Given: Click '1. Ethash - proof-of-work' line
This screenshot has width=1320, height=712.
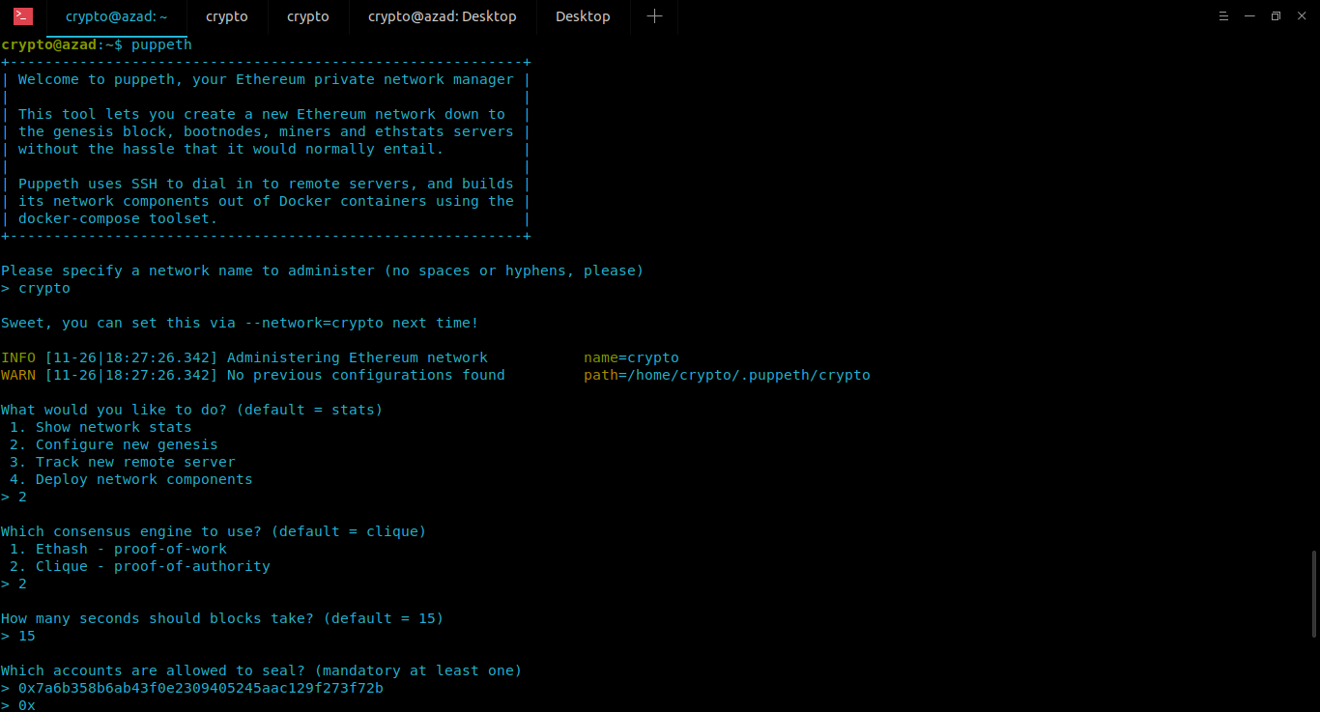Looking at the screenshot, I should 118,549.
